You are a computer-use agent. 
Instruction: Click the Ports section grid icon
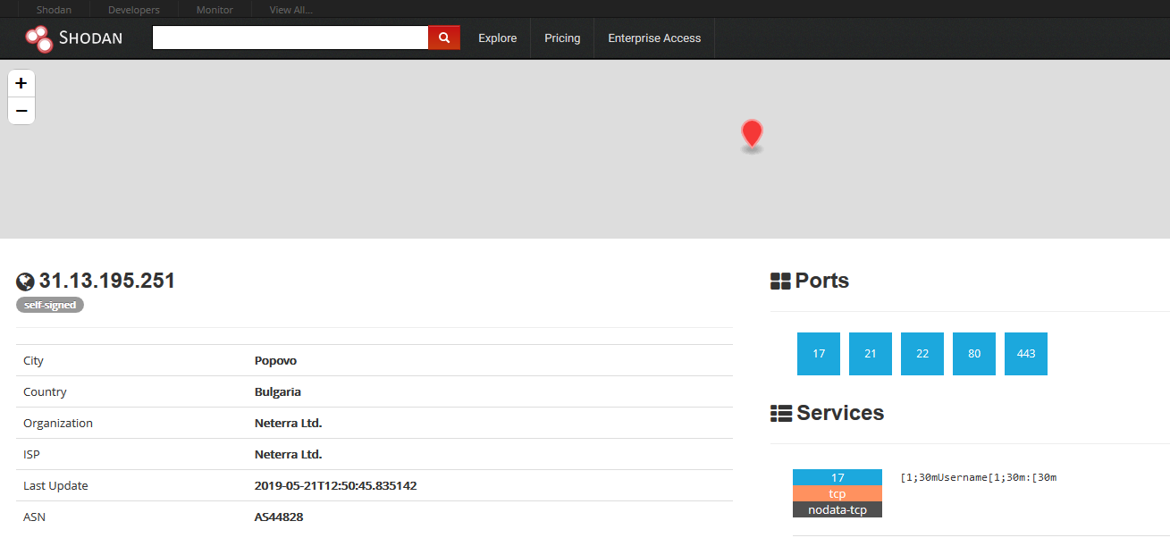780,282
